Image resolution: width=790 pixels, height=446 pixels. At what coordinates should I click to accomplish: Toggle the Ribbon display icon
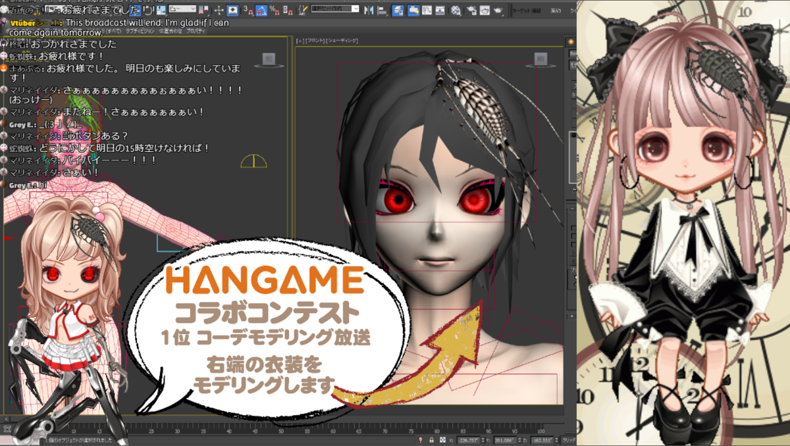(x=413, y=11)
